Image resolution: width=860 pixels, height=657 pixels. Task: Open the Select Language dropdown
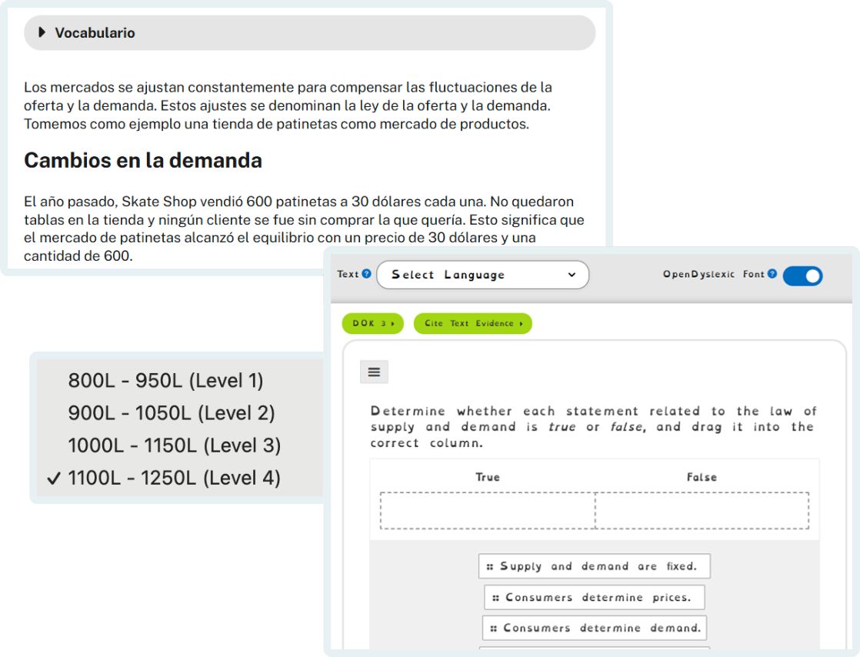coord(483,275)
